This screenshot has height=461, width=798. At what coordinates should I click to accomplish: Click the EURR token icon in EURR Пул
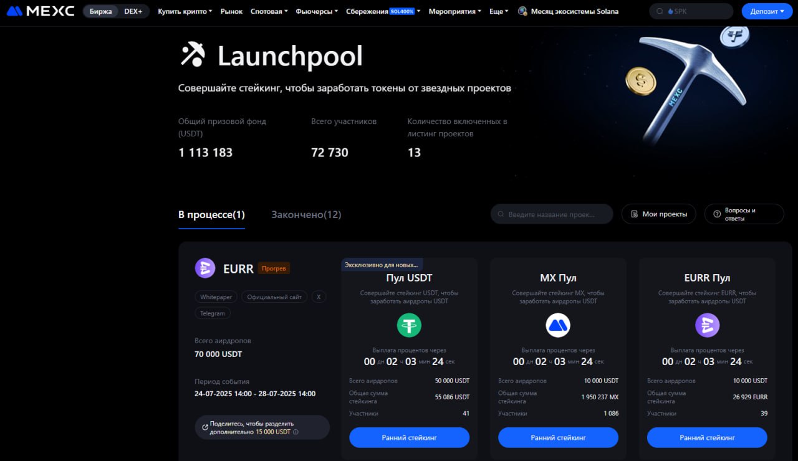coord(708,325)
